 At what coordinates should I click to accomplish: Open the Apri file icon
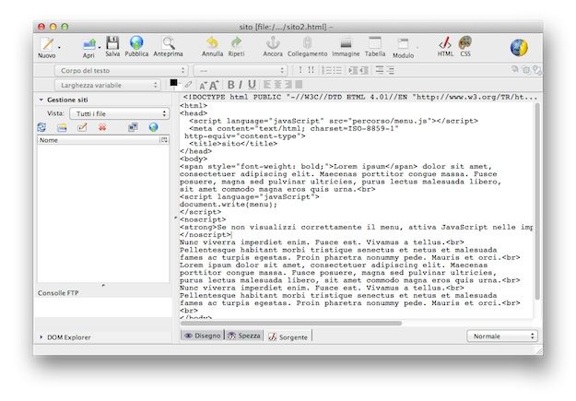(x=88, y=44)
